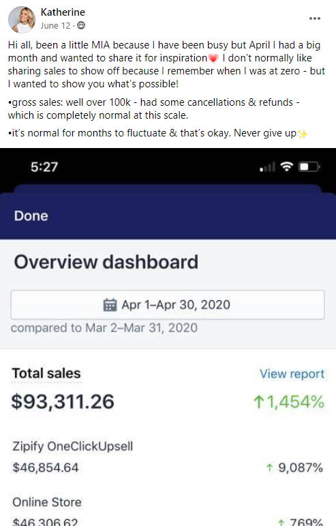Image resolution: width=336 pixels, height=526 pixels.
Task: Click the battery status icon
Action: (309, 166)
